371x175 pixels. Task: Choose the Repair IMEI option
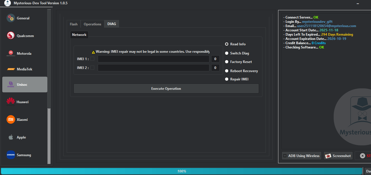point(227,79)
